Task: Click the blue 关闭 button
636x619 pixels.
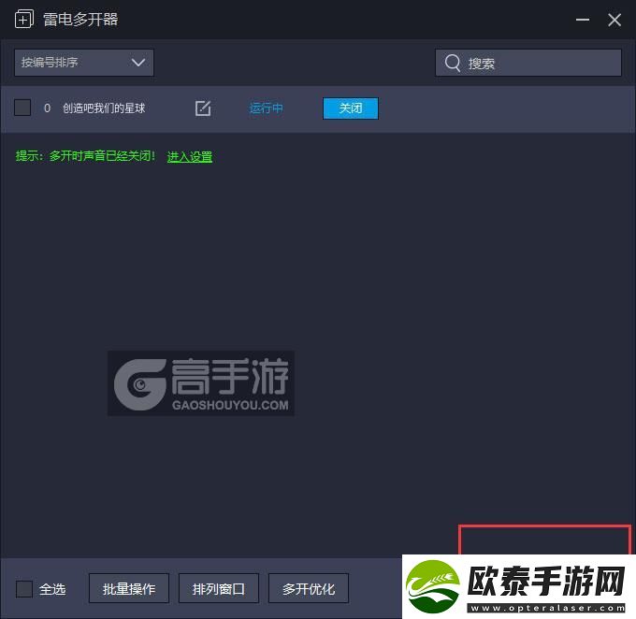Action: pyautogui.click(x=351, y=108)
